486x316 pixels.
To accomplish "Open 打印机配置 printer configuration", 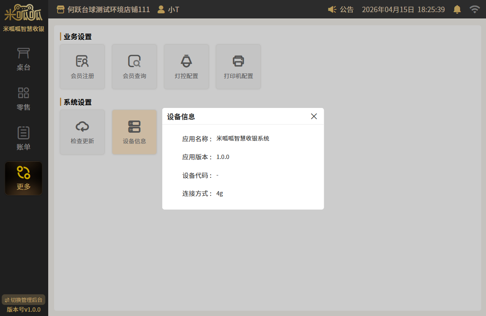I will tap(238, 67).
